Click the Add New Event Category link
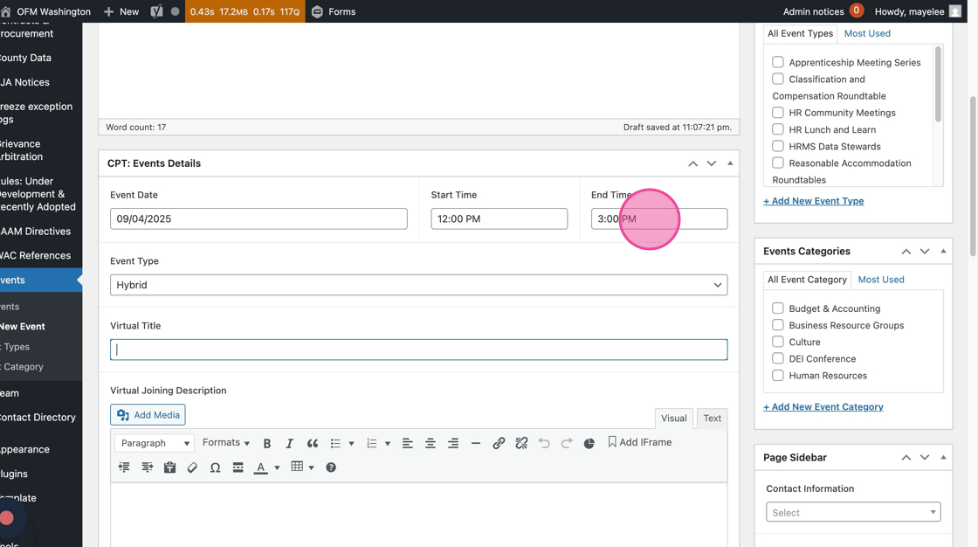This screenshot has height=547, width=978. click(x=823, y=407)
